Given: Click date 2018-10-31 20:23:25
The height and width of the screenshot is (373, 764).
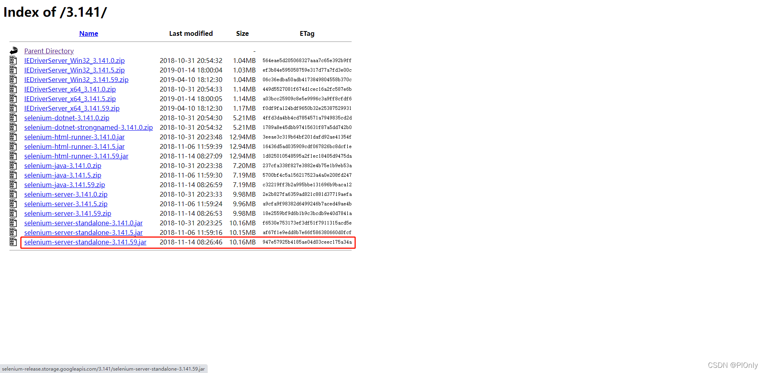Looking at the screenshot, I should pyautogui.click(x=191, y=223).
